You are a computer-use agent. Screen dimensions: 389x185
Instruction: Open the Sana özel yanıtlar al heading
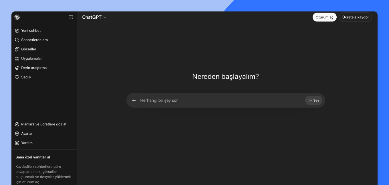[33, 157]
